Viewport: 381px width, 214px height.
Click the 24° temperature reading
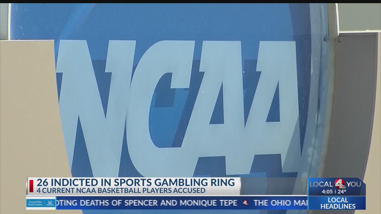(x=342, y=192)
